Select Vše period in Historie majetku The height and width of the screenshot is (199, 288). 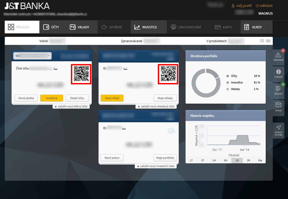pos(260,160)
